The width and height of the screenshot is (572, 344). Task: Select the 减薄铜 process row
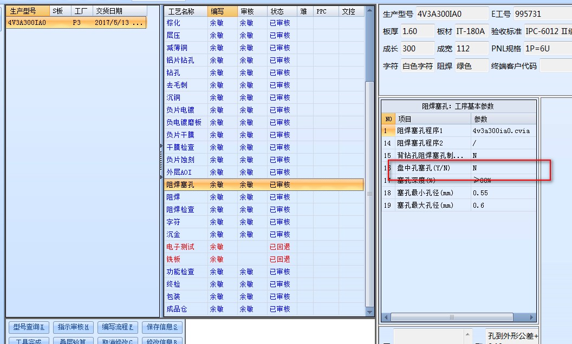(x=264, y=48)
